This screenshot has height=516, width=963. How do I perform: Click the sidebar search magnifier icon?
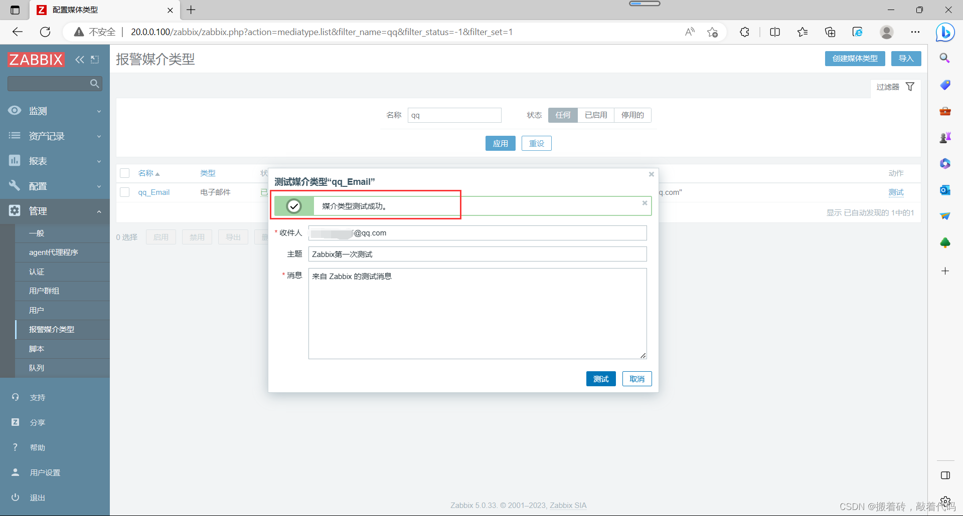(x=94, y=84)
